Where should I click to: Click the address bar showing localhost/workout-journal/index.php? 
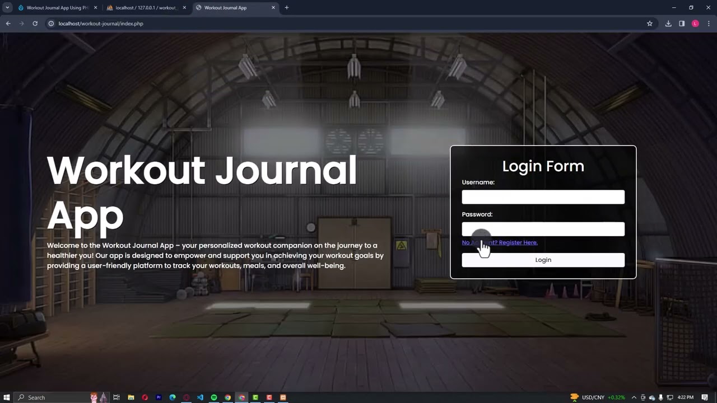(347, 24)
